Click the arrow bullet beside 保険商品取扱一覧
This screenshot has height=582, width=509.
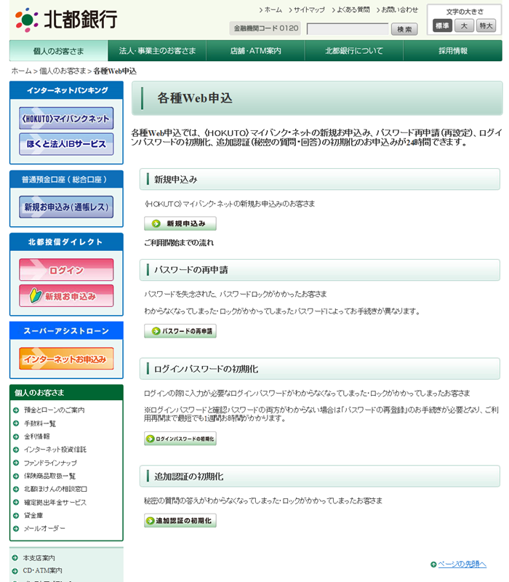pos(16,477)
